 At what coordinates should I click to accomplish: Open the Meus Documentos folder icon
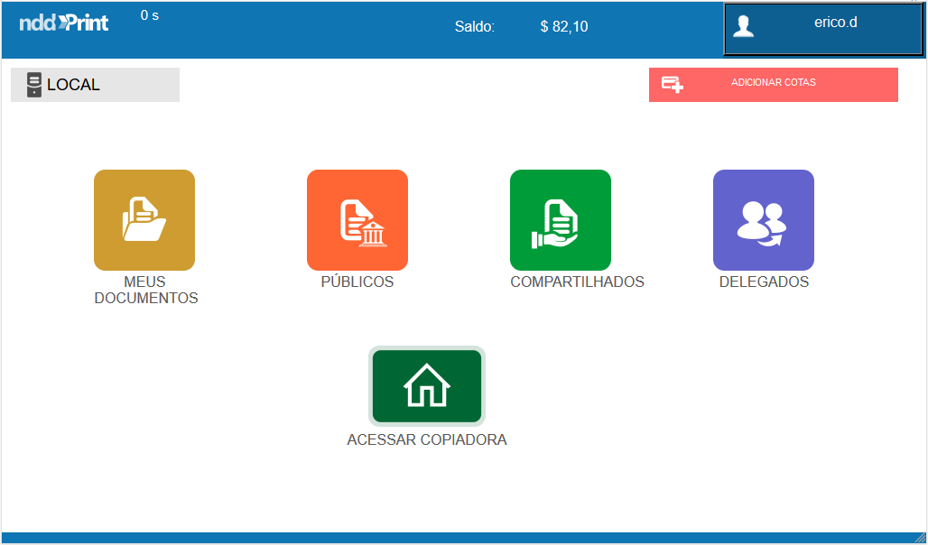click(144, 219)
